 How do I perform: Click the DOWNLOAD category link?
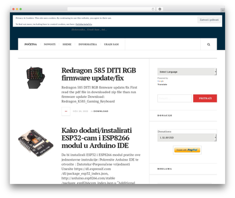point(101,111)
